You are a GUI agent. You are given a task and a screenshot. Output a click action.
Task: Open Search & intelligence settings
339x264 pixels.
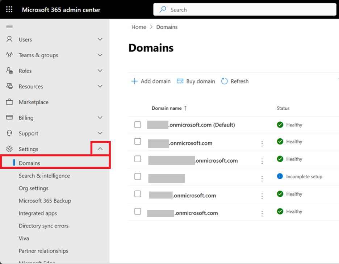(x=44, y=176)
